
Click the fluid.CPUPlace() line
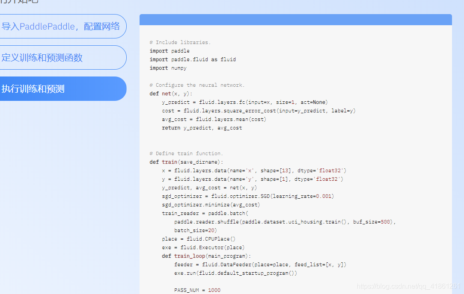coord(199,238)
